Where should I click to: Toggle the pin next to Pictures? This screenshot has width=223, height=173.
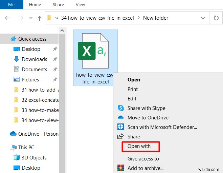[x=55, y=79]
